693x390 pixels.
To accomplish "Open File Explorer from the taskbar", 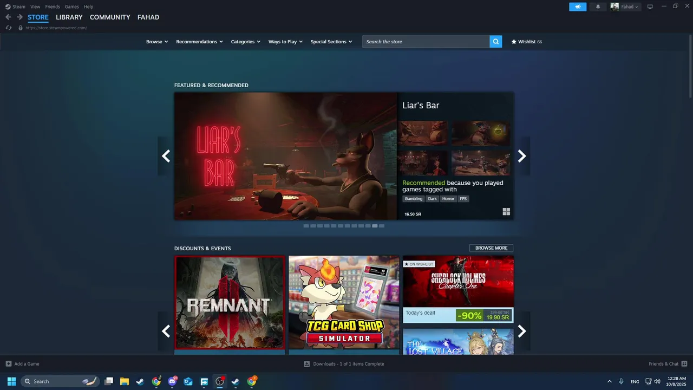I will 124,381.
